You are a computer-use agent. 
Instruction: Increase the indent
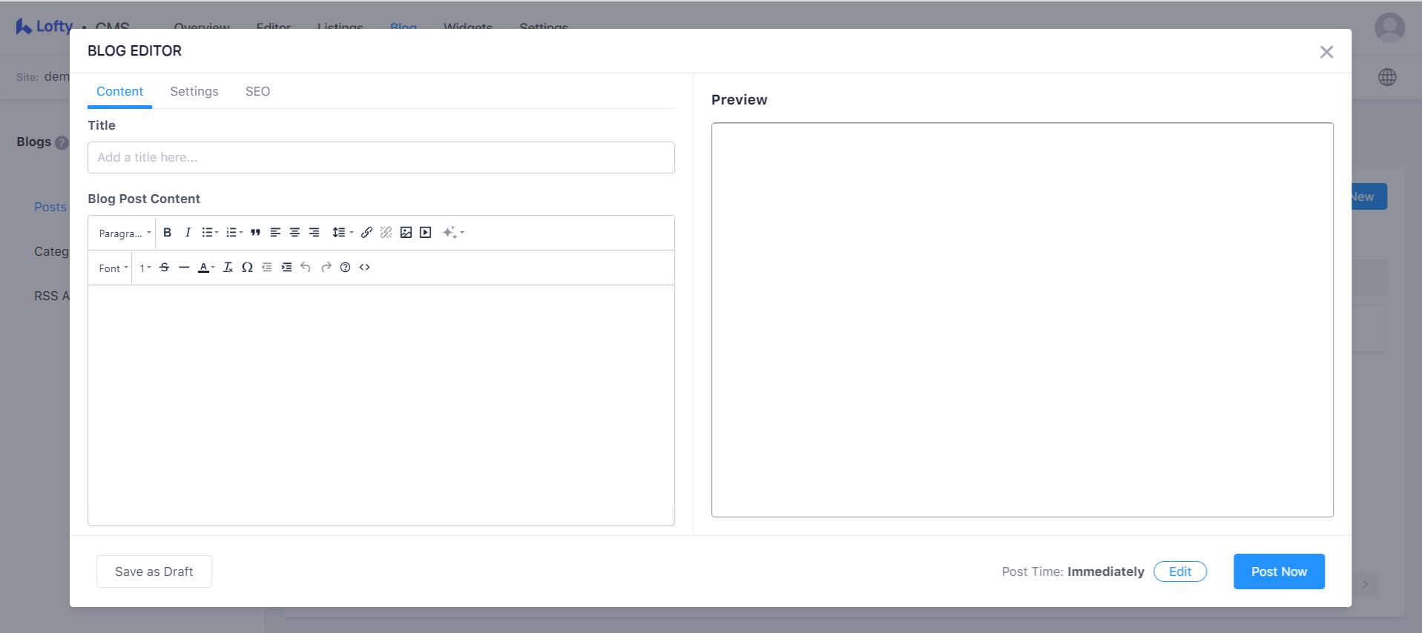(286, 268)
